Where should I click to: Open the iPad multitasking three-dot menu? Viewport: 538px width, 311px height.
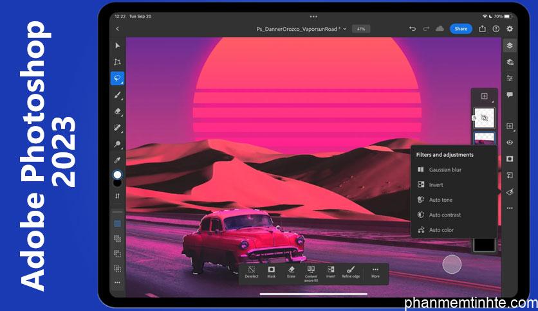point(313,17)
